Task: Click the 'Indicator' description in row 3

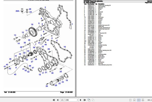Action: (x=100, y=8)
